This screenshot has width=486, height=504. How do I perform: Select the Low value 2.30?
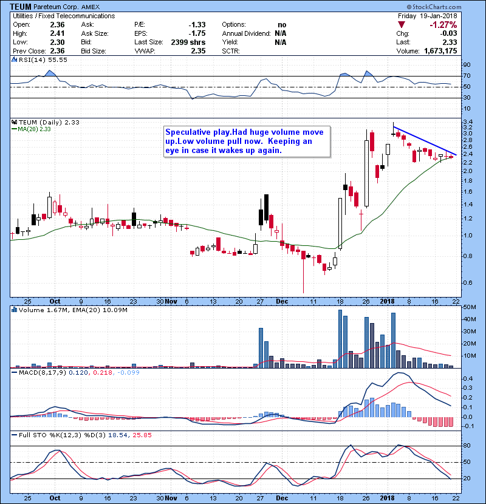pos(57,42)
